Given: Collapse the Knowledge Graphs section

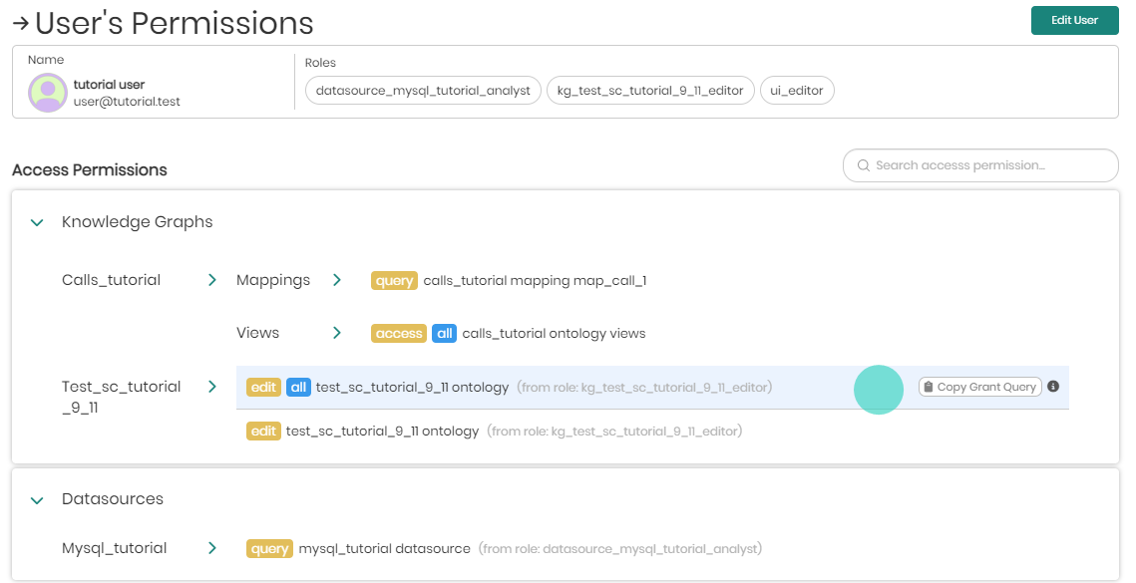Looking at the screenshot, I should (37, 222).
